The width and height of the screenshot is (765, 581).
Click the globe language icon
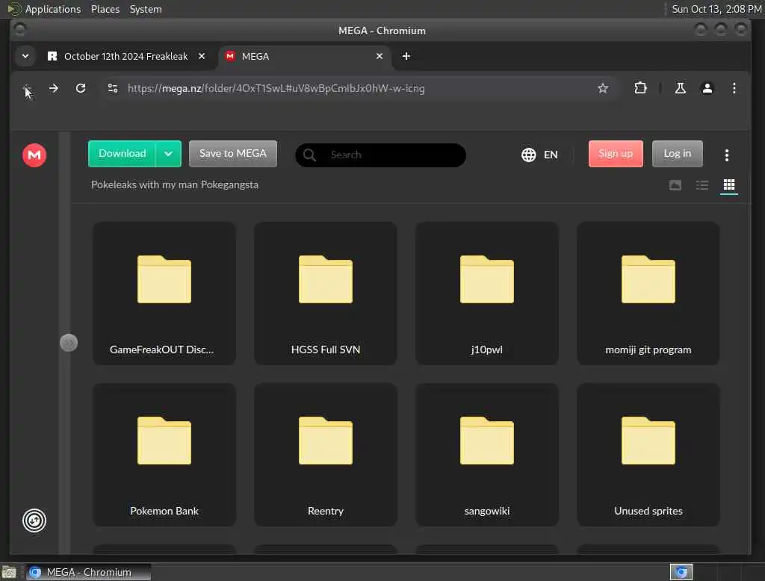point(528,155)
